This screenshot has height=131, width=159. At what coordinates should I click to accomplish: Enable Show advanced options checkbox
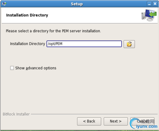tap(12, 68)
